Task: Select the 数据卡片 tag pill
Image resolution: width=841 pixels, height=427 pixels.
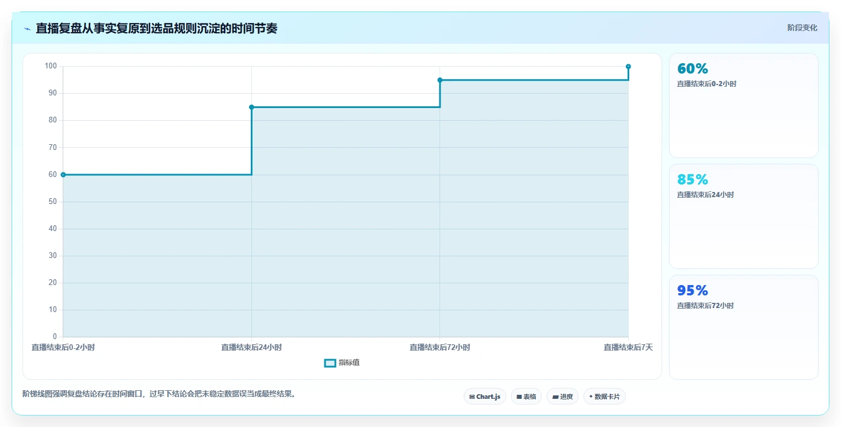Action: 605,397
